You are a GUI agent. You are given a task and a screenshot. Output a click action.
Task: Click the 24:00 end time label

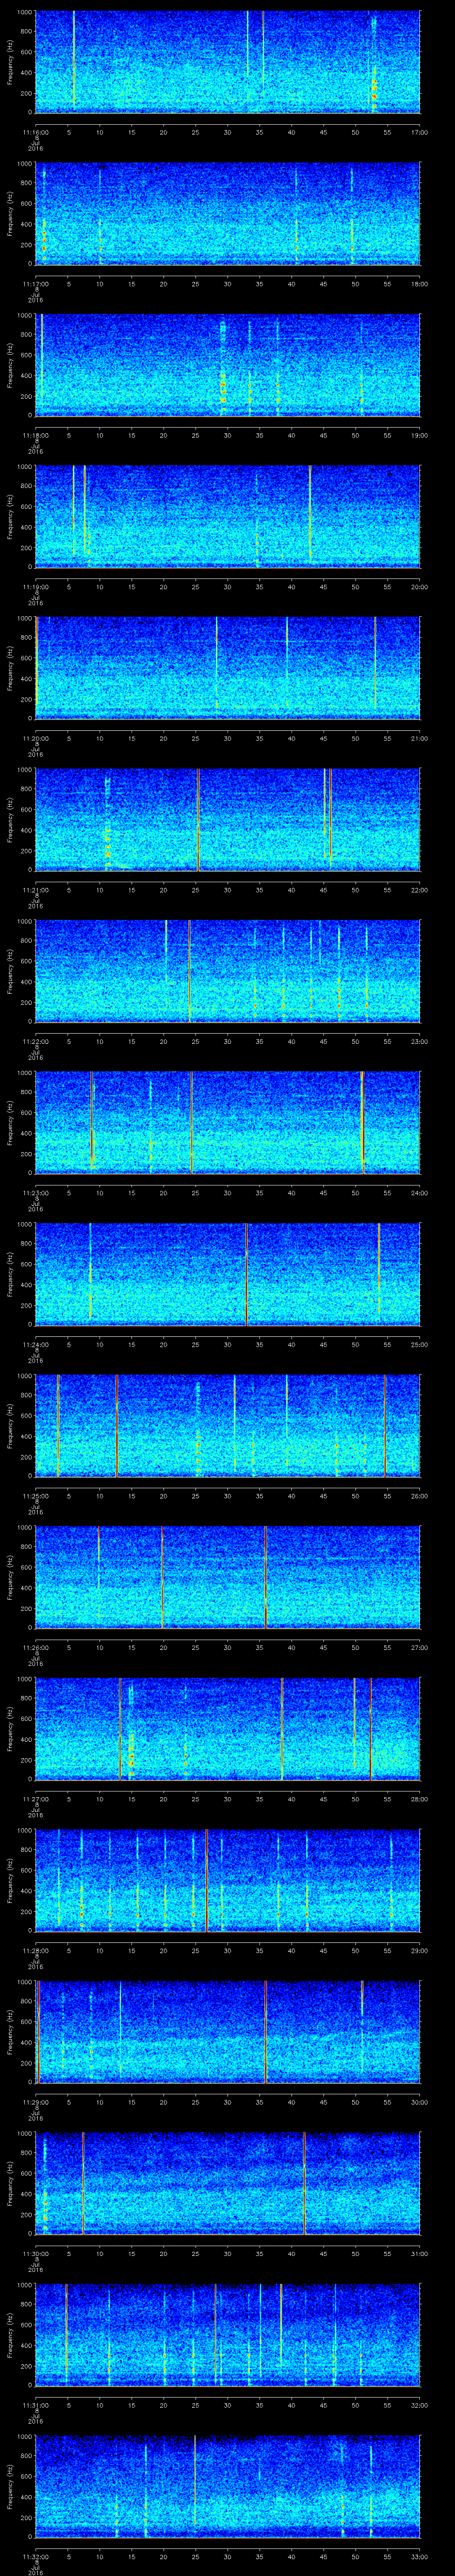point(419,1192)
